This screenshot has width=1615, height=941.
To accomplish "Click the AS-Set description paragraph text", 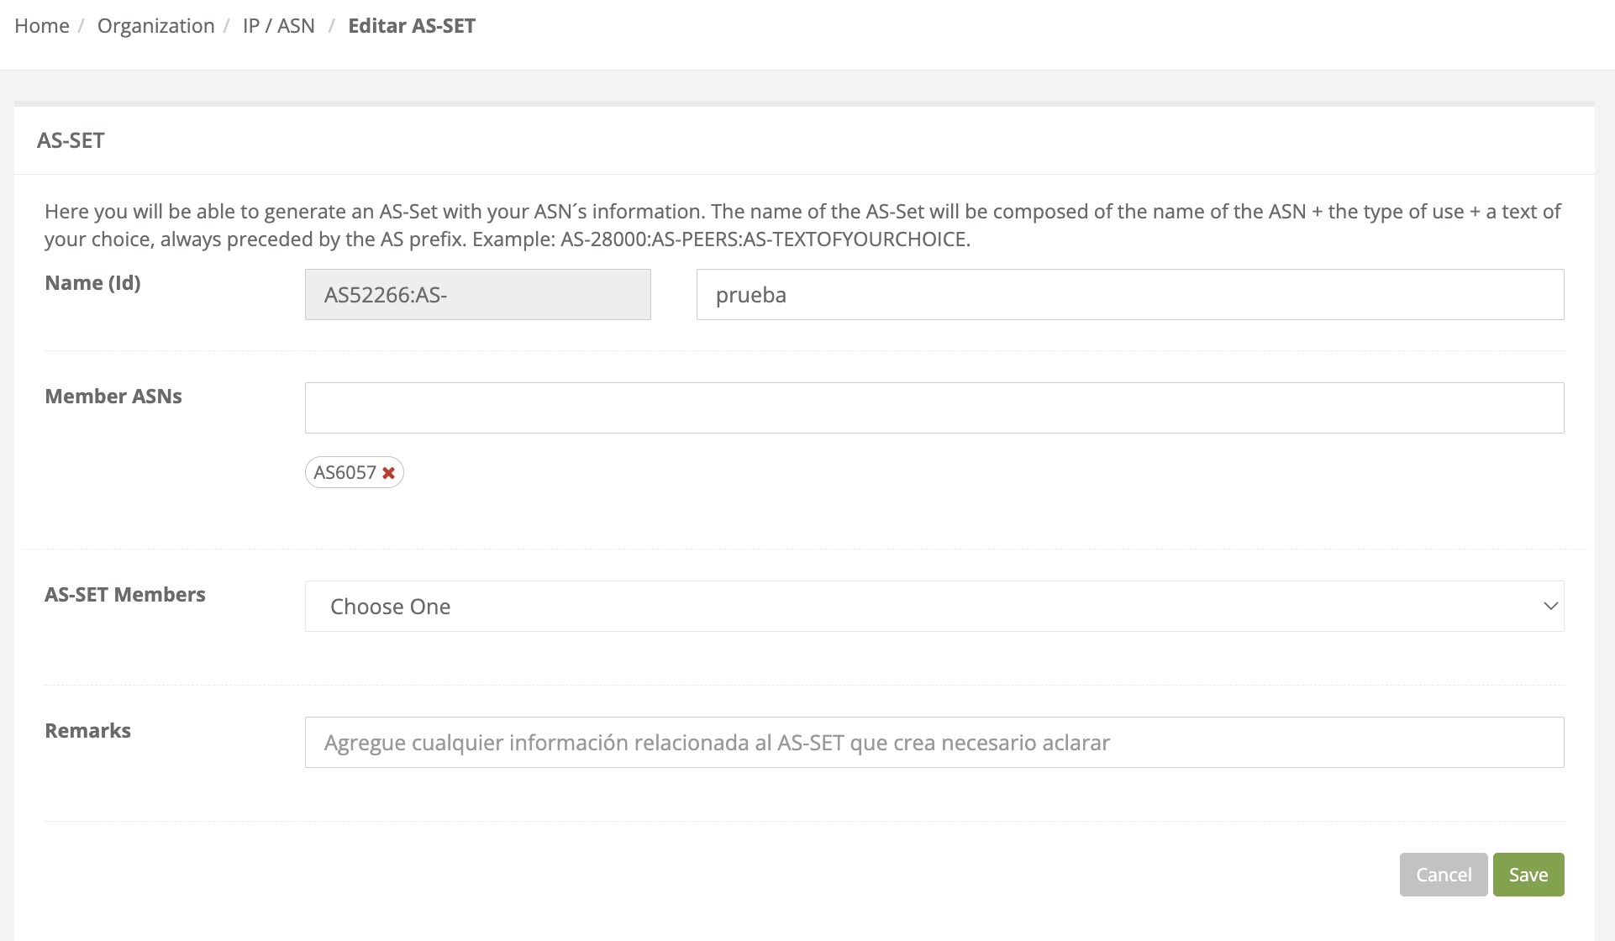I will click(802, 225).
